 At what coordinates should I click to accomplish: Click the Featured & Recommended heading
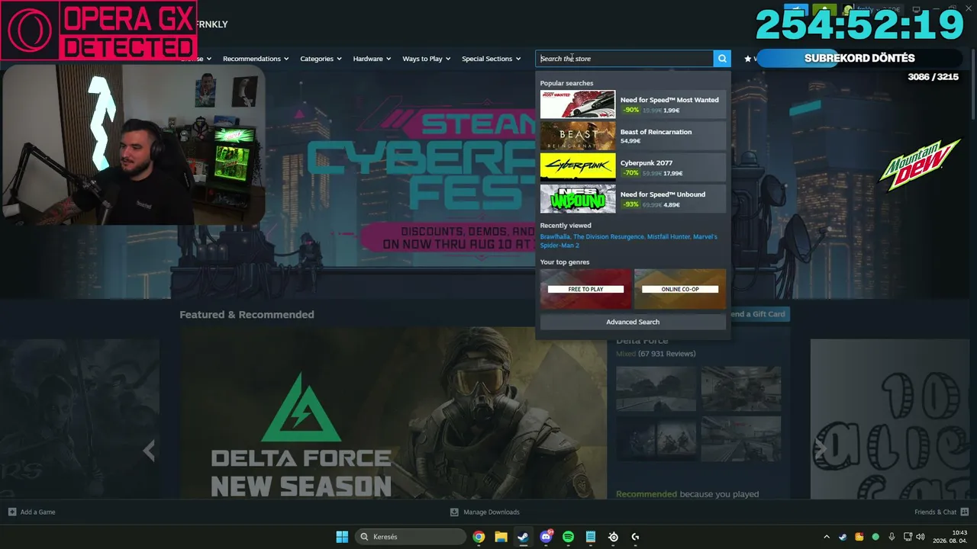point(247,314)
